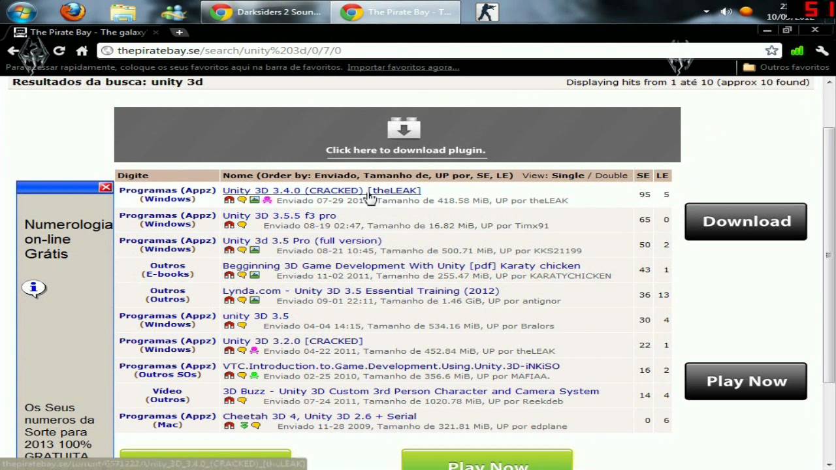The height and width of the screenshot is (470, 836).
Task: Click pink skull icon for Unity 3D 3.2.0 [CRACKED]
Action: click(254, 351)
